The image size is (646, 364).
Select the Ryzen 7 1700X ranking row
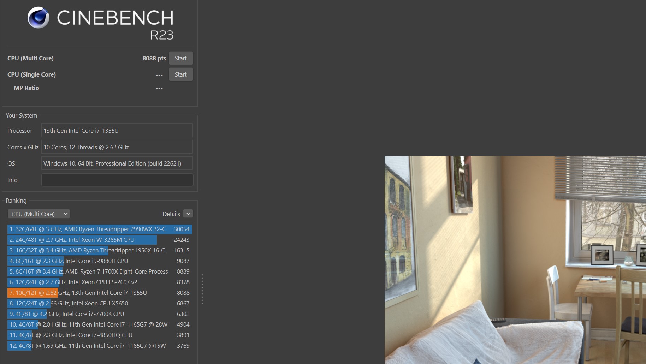tap(99, 271)
